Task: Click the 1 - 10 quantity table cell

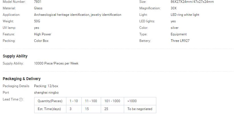Action: point(74,101)
